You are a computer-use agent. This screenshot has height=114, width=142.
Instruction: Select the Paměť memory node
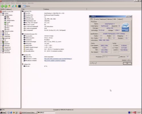coord(8,22)
